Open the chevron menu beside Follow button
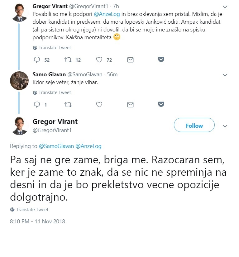The height and width of the screenshot is (257, 239). [x=225, y=126]
